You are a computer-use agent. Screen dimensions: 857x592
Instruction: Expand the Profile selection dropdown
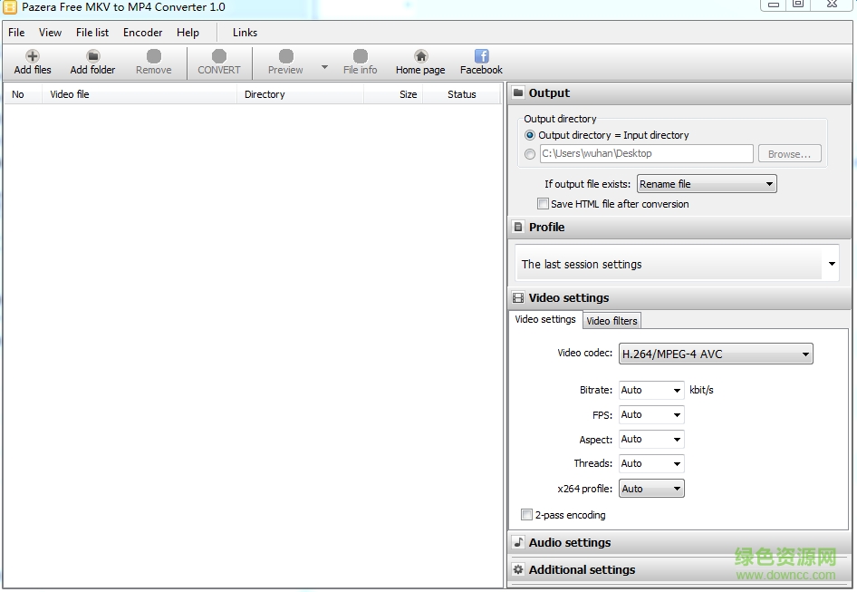(x=831, y=265)
